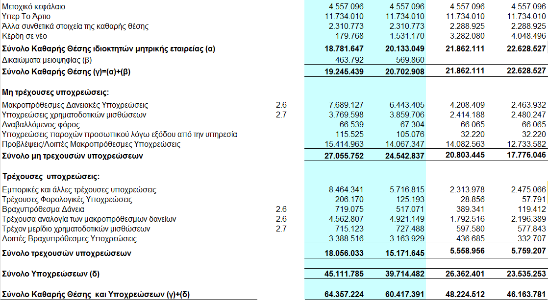Select the current tax value 206.170
The width and height of the screenshot is (548, 300).
coord(349,200)
